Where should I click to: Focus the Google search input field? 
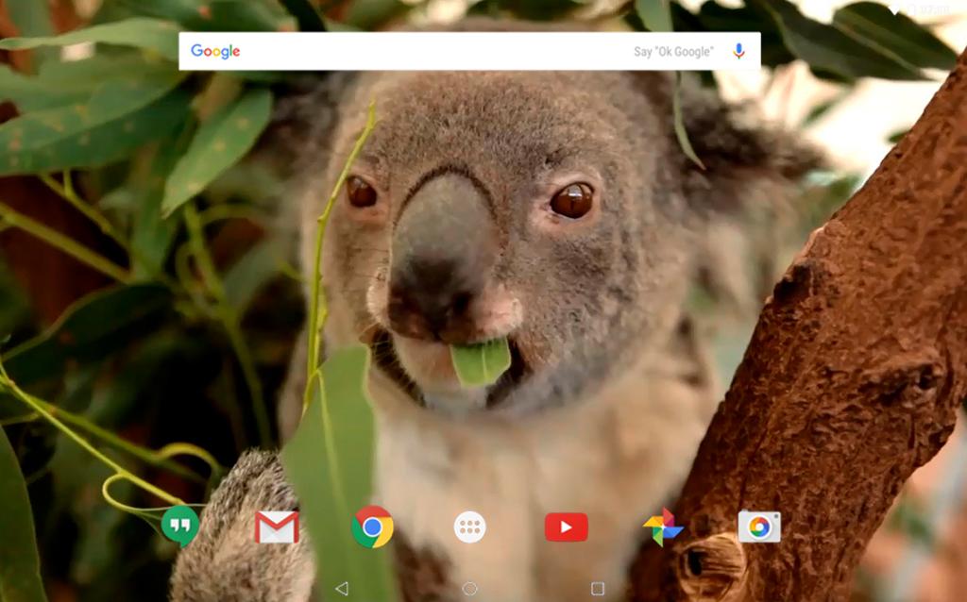469,51
